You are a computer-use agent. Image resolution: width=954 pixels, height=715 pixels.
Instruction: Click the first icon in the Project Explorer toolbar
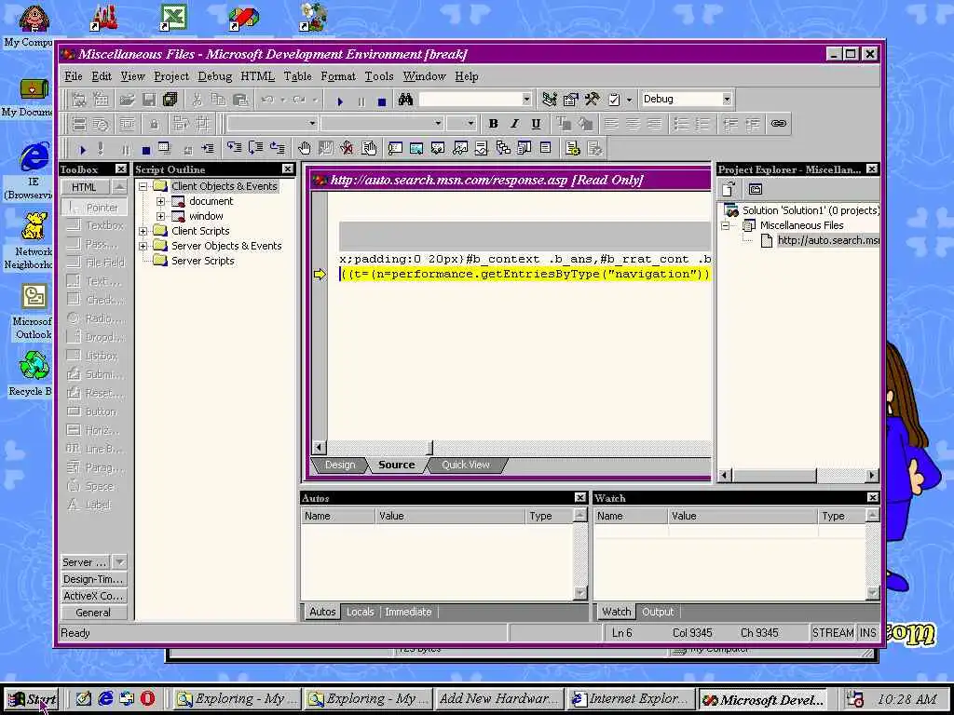click(729, 189)
